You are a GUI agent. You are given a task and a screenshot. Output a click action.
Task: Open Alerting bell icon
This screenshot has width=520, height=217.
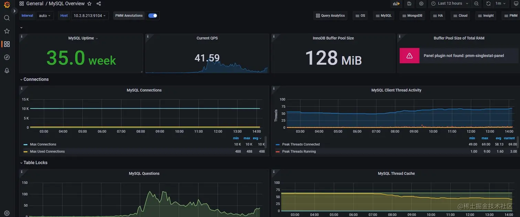[7, 70]
